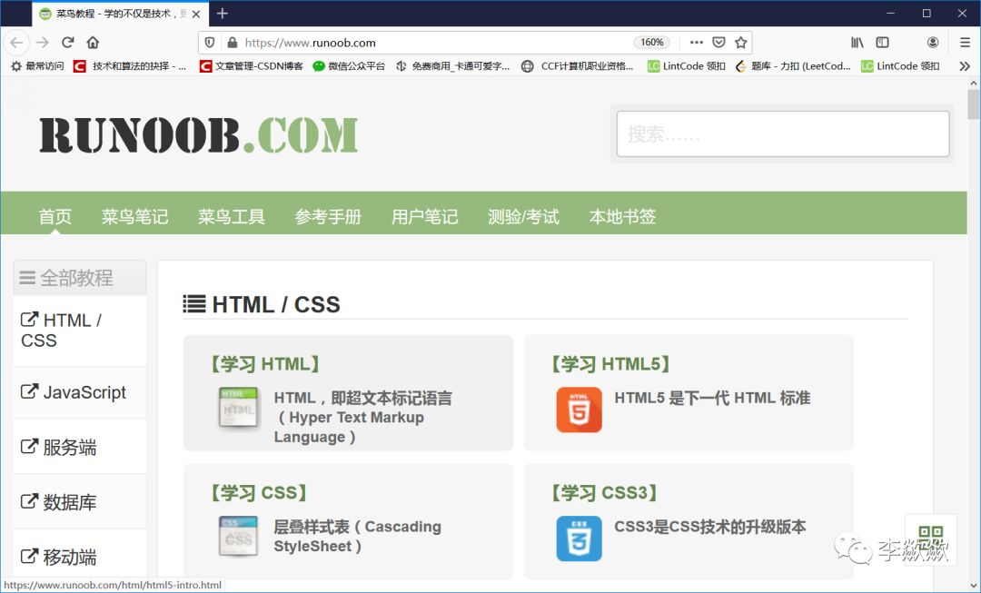Open a new tab with plus button

(223, 13)
